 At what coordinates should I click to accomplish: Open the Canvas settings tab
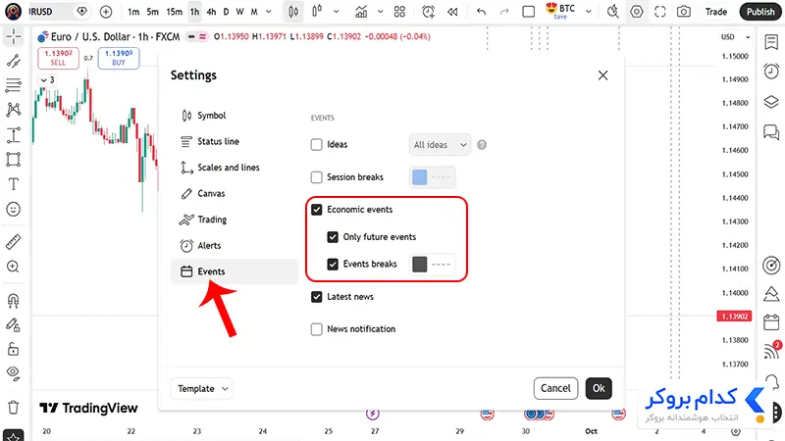click(x=235, y=193)
